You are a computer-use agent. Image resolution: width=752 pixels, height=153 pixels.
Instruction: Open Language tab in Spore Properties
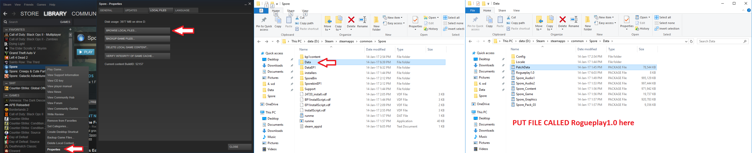click(x=186, y=10)
